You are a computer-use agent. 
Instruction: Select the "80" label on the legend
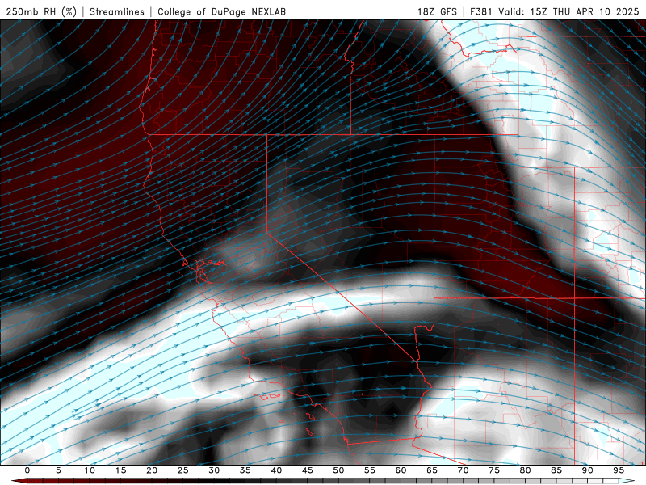pos(525,470)
